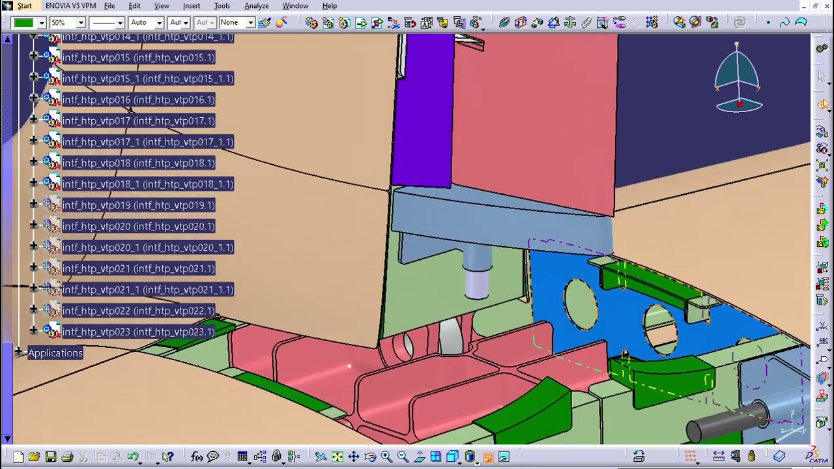
Task: Click the Print icon
Action: tap(67, 457)
